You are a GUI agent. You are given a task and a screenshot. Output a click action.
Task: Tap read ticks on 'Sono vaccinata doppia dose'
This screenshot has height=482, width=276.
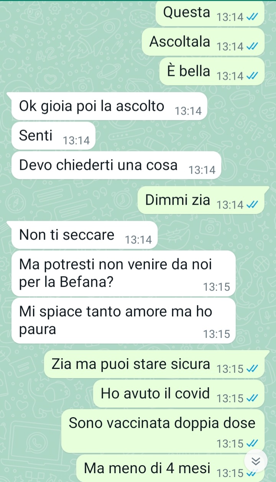click(252, 444)
